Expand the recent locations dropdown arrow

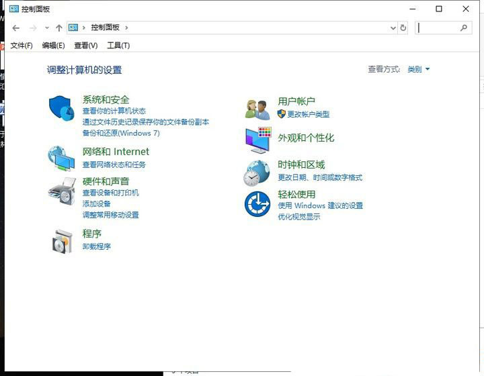coord(47,28)
